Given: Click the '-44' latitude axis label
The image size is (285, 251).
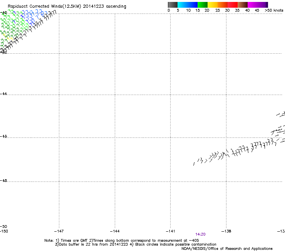Looking at the screenshot, I should pos(3,94).
